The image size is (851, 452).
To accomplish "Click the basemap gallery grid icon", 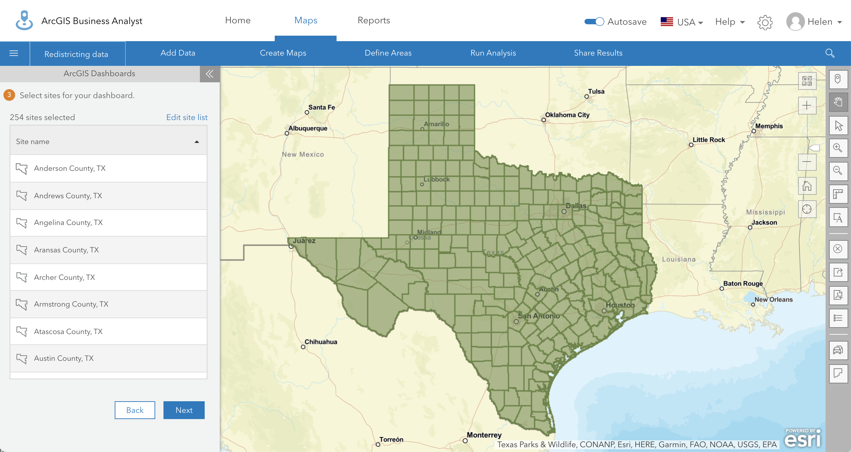I will pos(807,81).
